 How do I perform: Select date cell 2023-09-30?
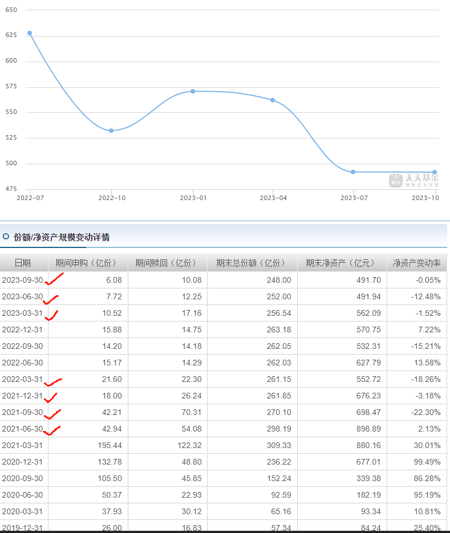pyautogui.click(x=22, y=280)
